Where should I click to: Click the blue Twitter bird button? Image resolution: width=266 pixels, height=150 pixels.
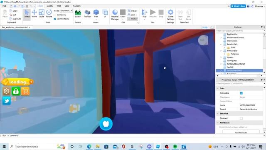click(x=7, y=101)
